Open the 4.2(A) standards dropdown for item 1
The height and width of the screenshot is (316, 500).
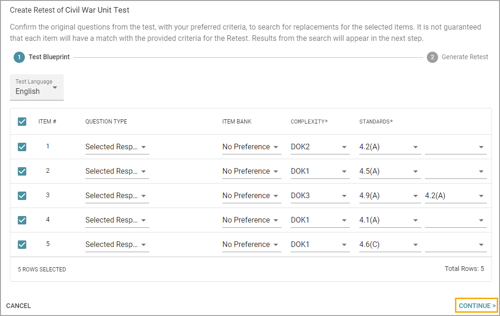click(390, 147)
